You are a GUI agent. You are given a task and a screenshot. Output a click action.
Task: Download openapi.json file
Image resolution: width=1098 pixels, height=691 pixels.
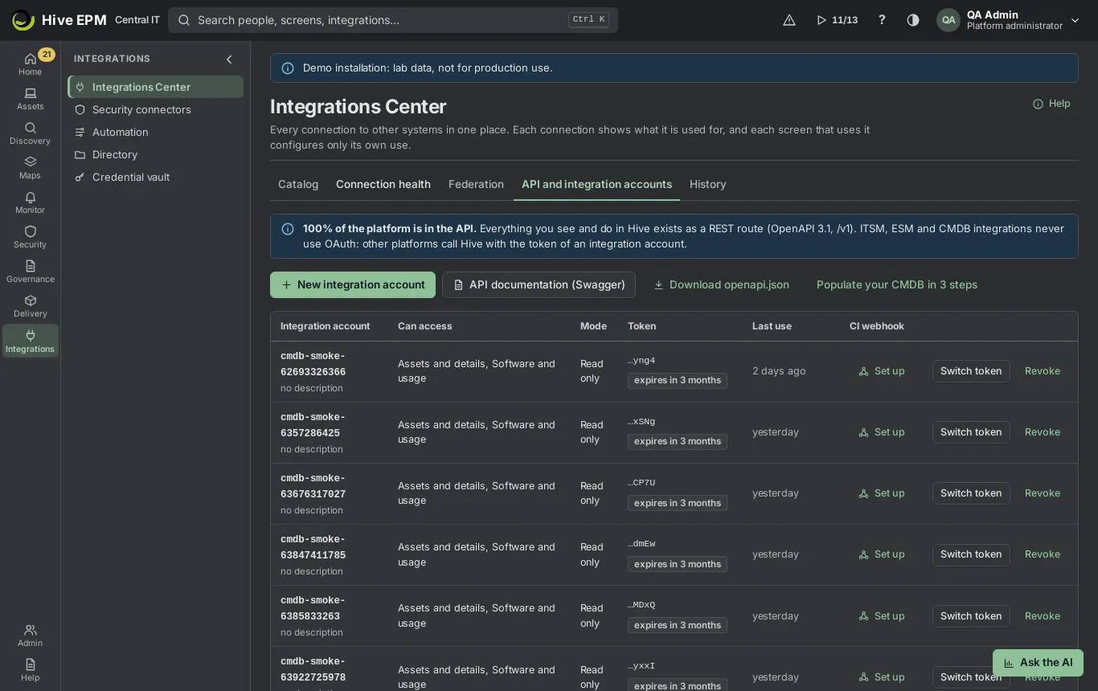click(721, 284)
